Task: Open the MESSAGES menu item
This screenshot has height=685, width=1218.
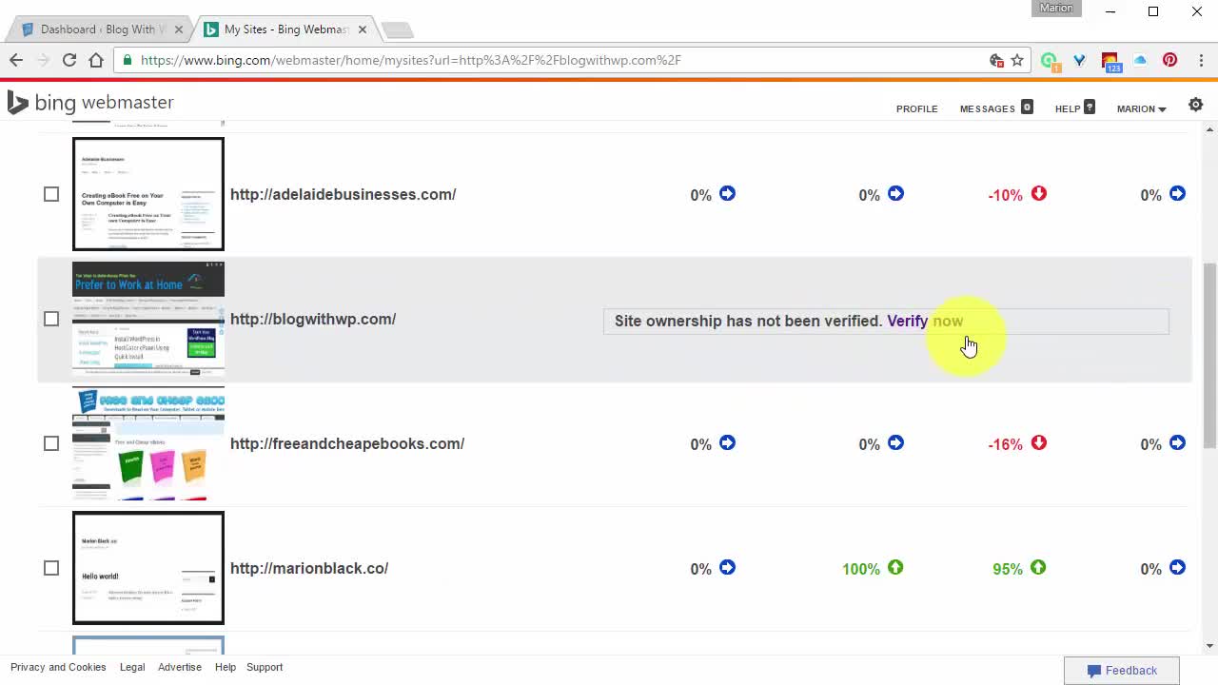Action: [x=987, y=108]
